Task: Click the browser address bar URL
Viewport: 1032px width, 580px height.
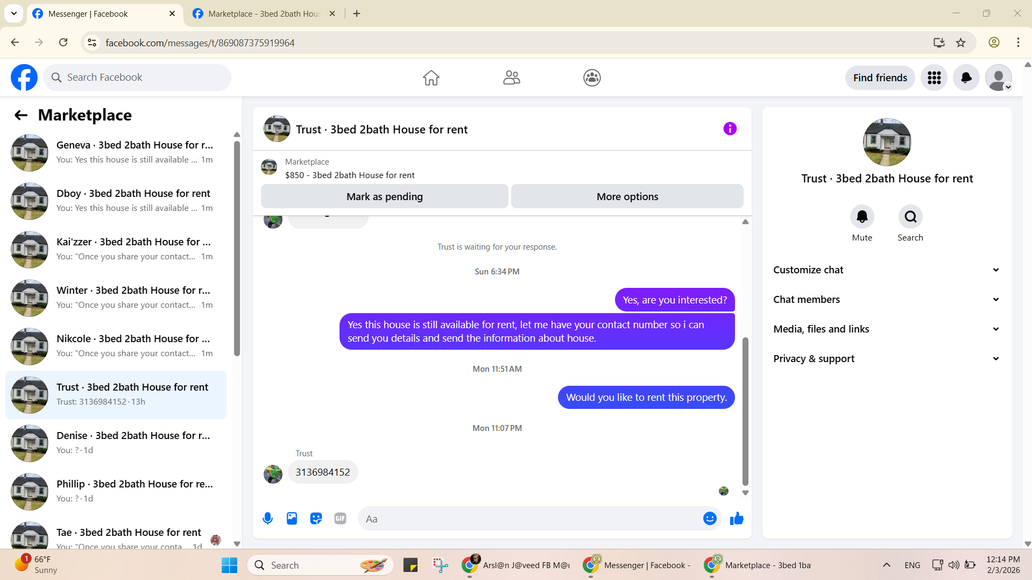Action: pos(200,43)
